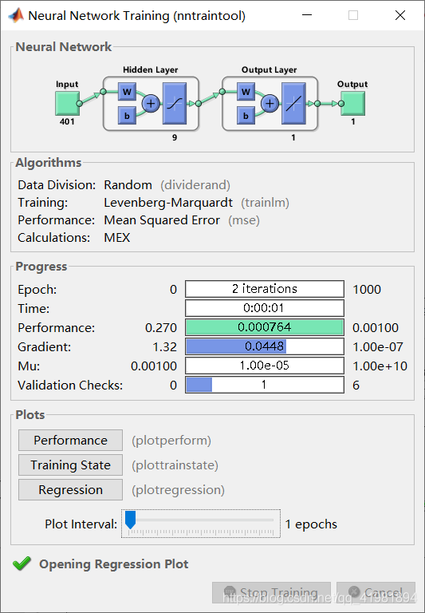Open the Performance plot
This screenshot has width=425, height=613.
70,441
